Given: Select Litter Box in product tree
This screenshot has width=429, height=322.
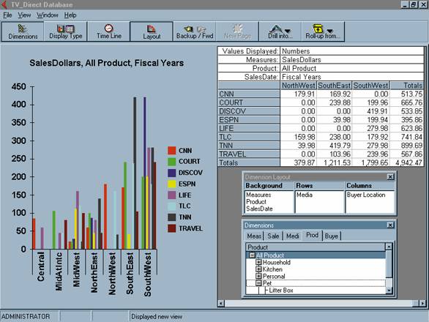Looking at the screenshot, I should [281, 291].
